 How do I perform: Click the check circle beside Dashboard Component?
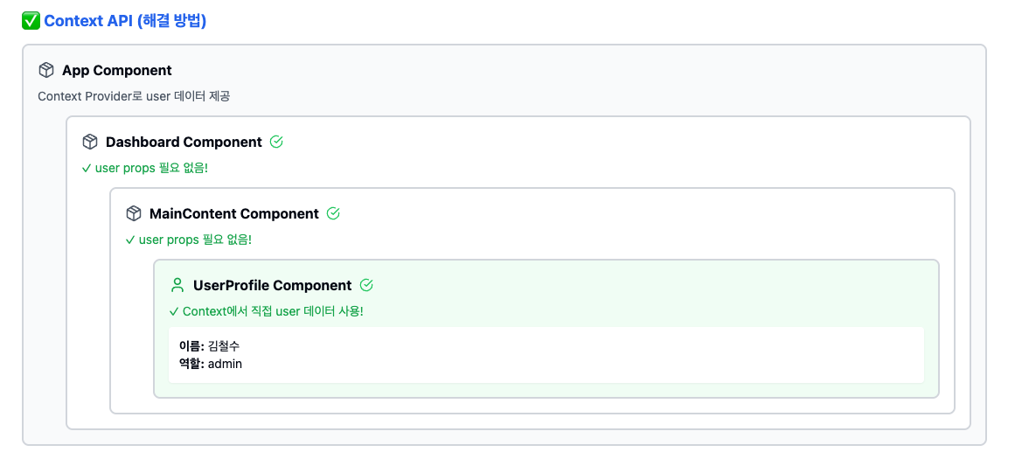click(x=277, y=142)
